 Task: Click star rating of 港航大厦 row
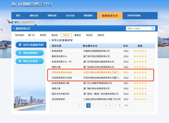click(x=140, y=67)
